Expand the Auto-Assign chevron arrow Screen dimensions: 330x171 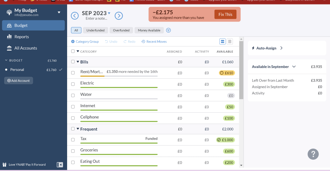281,48
